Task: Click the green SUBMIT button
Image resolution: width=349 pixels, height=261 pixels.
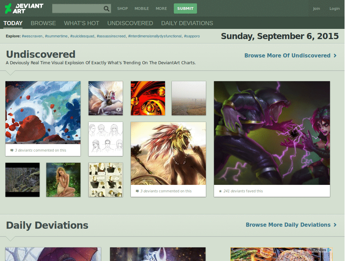Action: pos(185,8)
